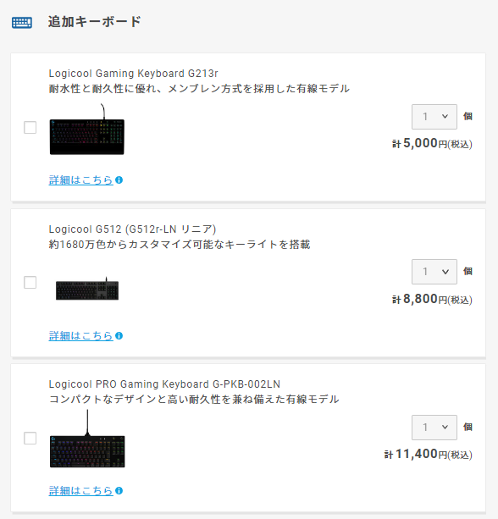The height and width of the screenshot is (519, 498).
Task: Open 詳細はこちら link for G512 keyboard
Action: pyautogui.click(x=80, y=336)
